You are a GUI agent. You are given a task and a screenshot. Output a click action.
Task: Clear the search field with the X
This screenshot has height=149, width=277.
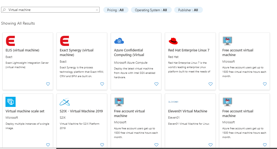click(x=97, y=10)
